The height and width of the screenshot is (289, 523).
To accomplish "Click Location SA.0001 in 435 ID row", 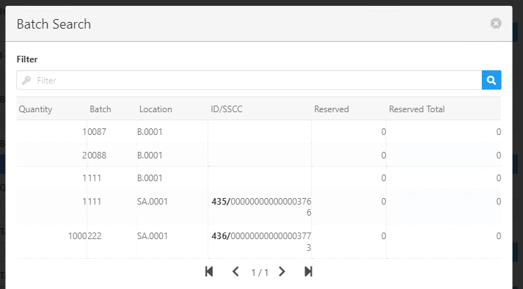I will click(x=153, y=201).
